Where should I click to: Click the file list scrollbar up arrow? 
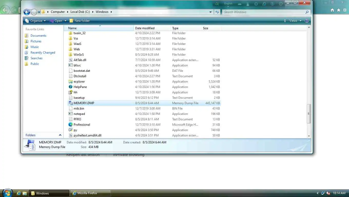click(309, 27)
